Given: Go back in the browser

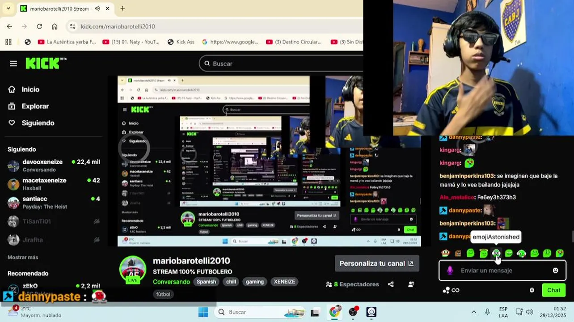Looking at the screenshot, I should (9, 26).
